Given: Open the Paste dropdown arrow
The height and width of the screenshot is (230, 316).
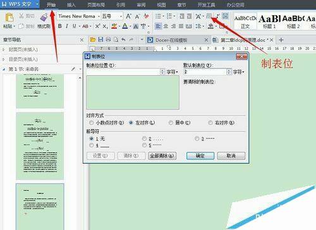Looking at the screenshot, I should pyautogui.click(x=15, y=27).
